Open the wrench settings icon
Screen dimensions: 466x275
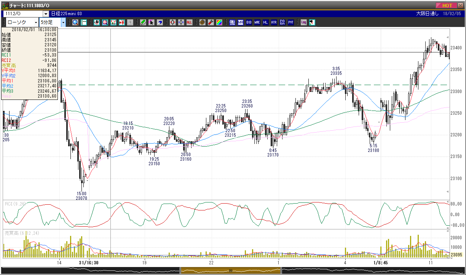pyautogui.click(x=211, y=22)
